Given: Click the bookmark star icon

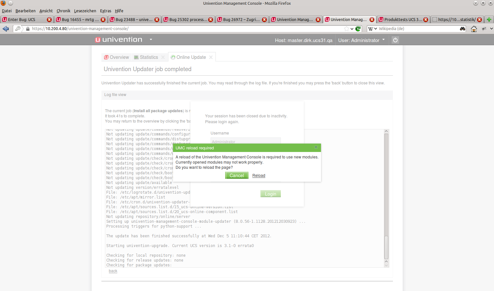Looking at the screenshot, I should click(x=347, y=29).
